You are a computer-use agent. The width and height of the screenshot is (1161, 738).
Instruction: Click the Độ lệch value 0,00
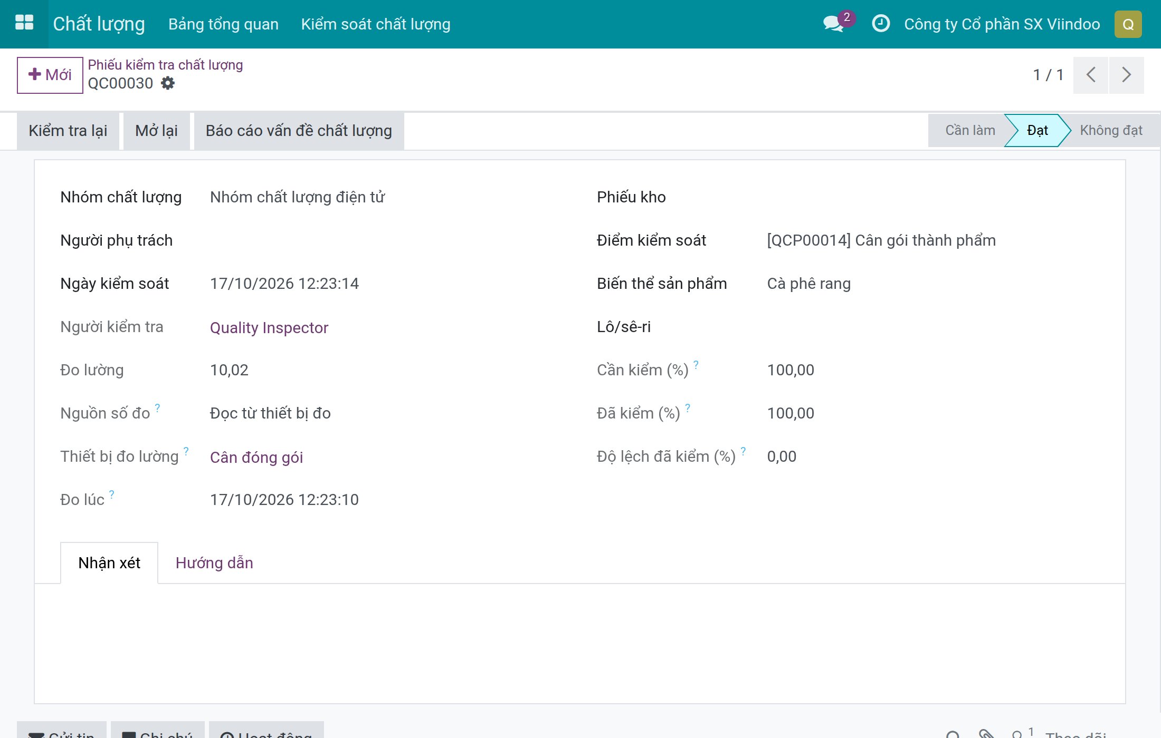tap(782, 457)
